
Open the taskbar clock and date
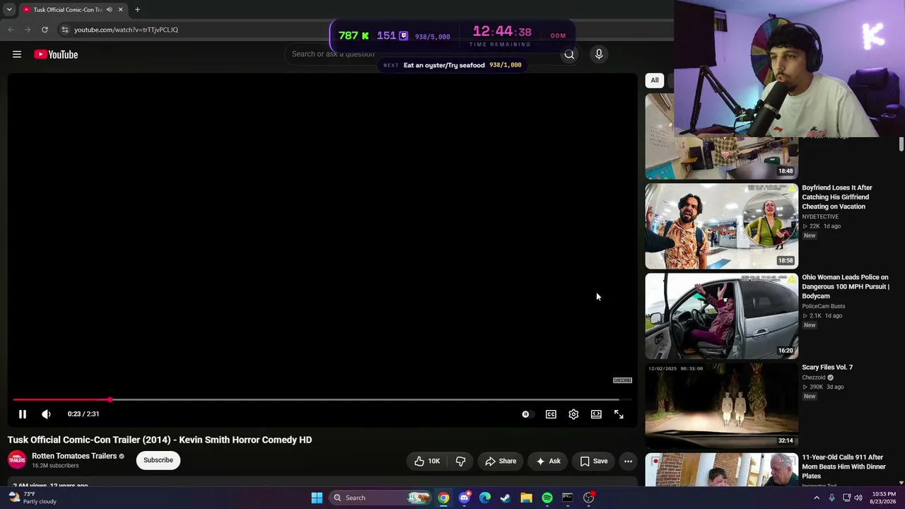[884, 498]
